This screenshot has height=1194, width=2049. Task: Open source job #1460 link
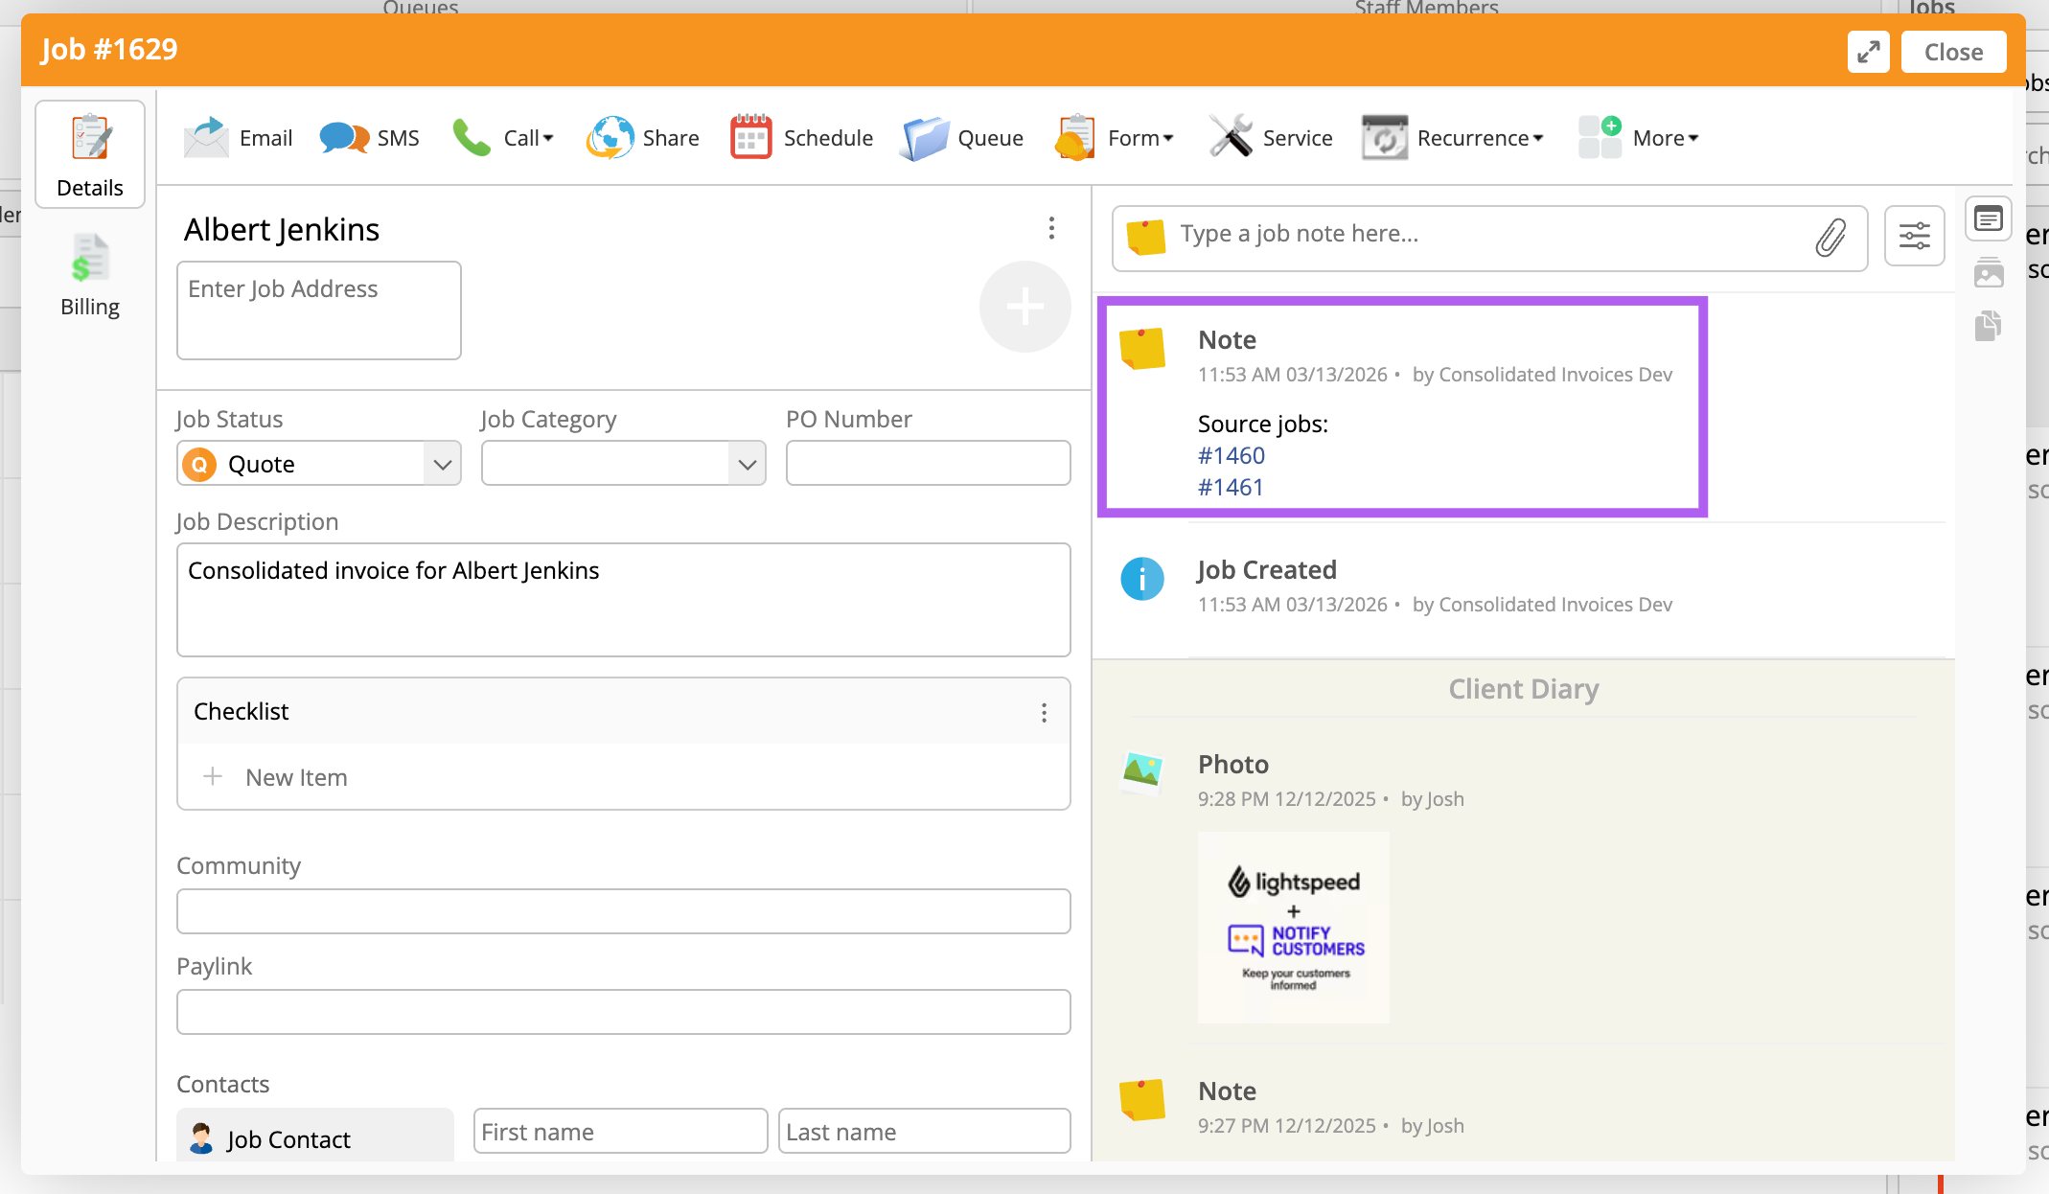pos(1232,455)
